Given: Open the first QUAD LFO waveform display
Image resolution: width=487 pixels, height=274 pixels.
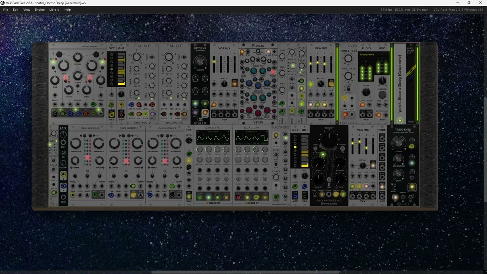Looking at the screenshot, I should [x=213, y=137].
